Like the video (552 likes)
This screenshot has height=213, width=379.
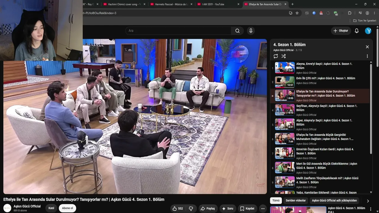178,209
